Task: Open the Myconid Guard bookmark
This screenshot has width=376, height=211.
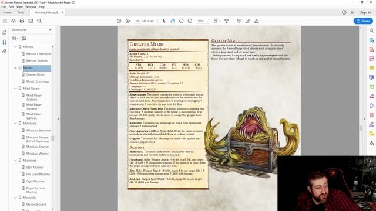Action: point(36,205)
